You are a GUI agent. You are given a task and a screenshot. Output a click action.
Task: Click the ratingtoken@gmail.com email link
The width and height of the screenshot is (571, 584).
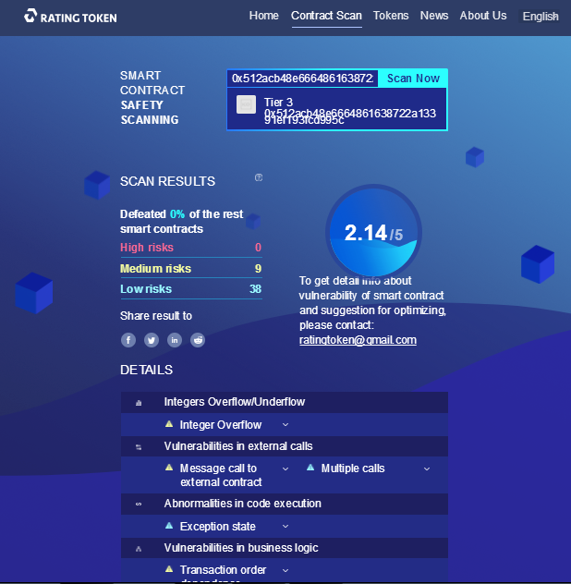(358, 340)
